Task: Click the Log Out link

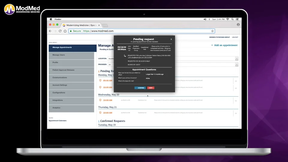Action: pyautogui.click(x=235, y=37)
